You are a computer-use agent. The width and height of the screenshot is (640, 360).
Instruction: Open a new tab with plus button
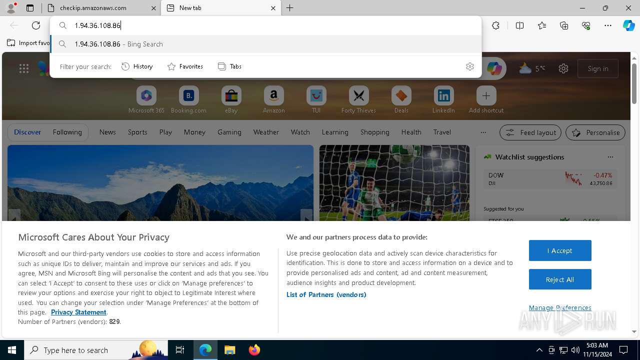(x=290, y=8)
